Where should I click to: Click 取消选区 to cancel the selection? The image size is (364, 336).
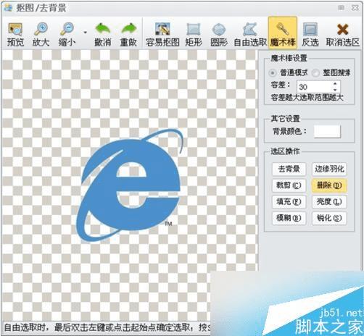(342, 34)
